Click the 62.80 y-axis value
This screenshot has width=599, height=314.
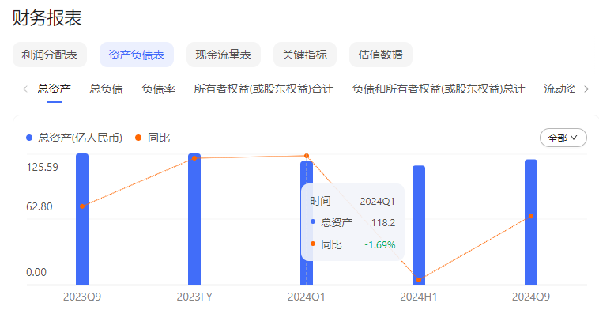click(40, 207)
